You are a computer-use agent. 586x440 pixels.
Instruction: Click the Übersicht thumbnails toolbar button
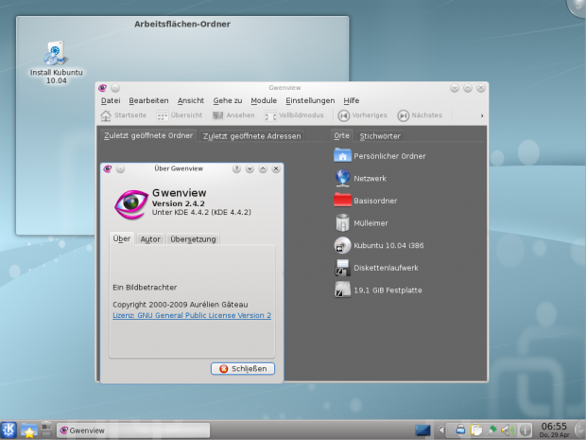180,115
